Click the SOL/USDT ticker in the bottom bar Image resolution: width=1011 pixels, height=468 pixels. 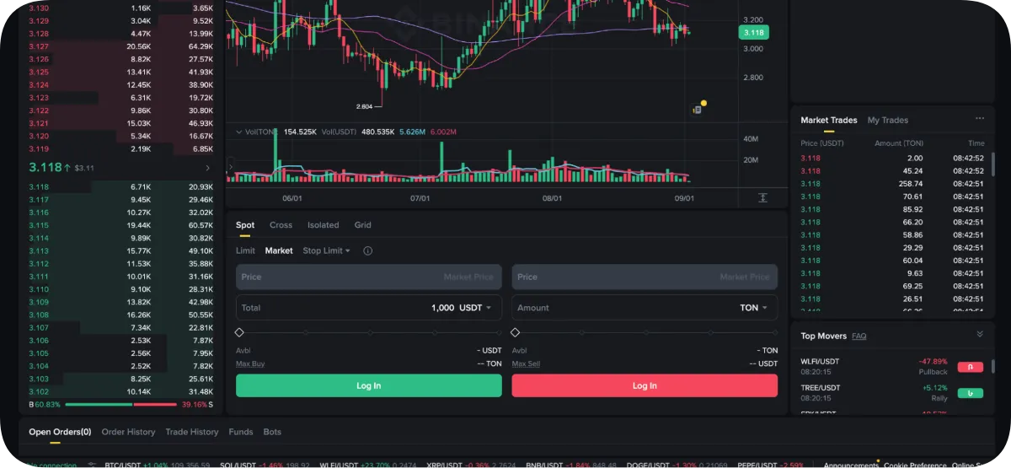click(264, 465)
